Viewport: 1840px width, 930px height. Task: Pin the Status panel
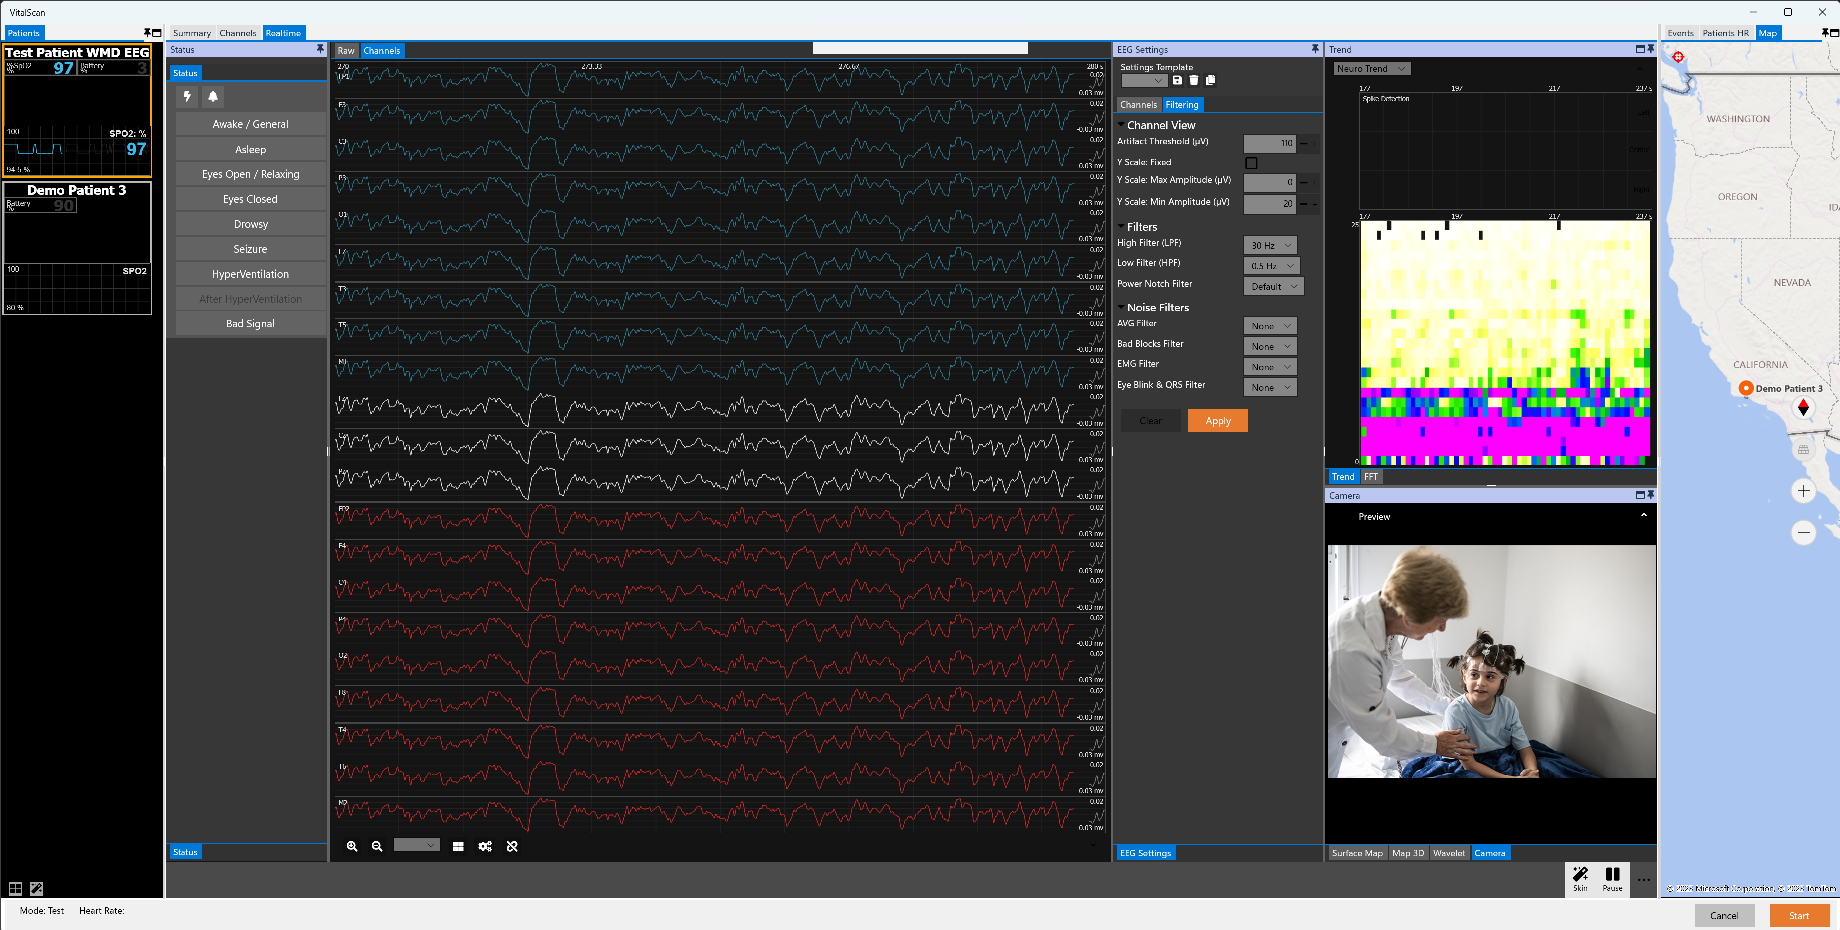(320, 49)
